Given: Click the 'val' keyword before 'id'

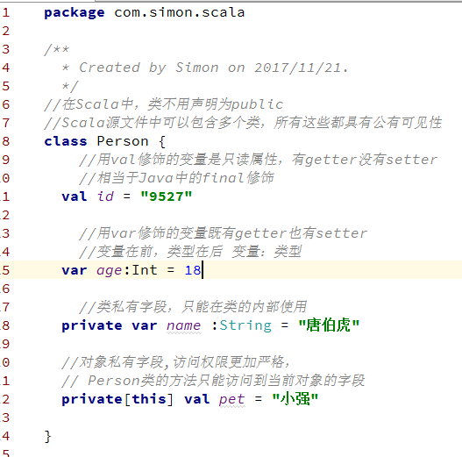Looking at the screenshot, I should 75,196.
